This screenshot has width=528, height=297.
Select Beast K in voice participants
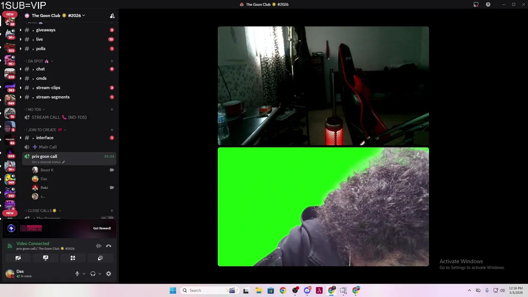[x=73, y=170]
